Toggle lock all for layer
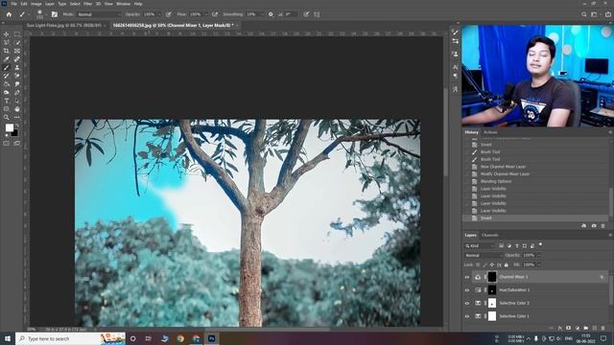Screen dimensions: 614x345 (x=506, y=264)
